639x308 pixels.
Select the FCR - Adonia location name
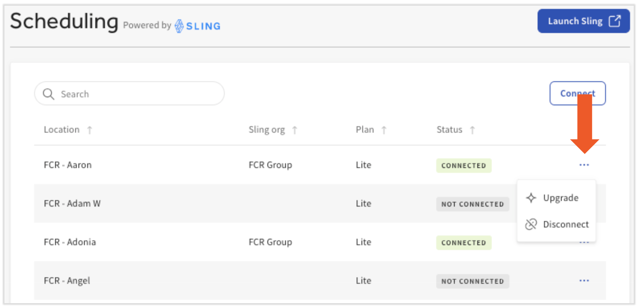70,242
